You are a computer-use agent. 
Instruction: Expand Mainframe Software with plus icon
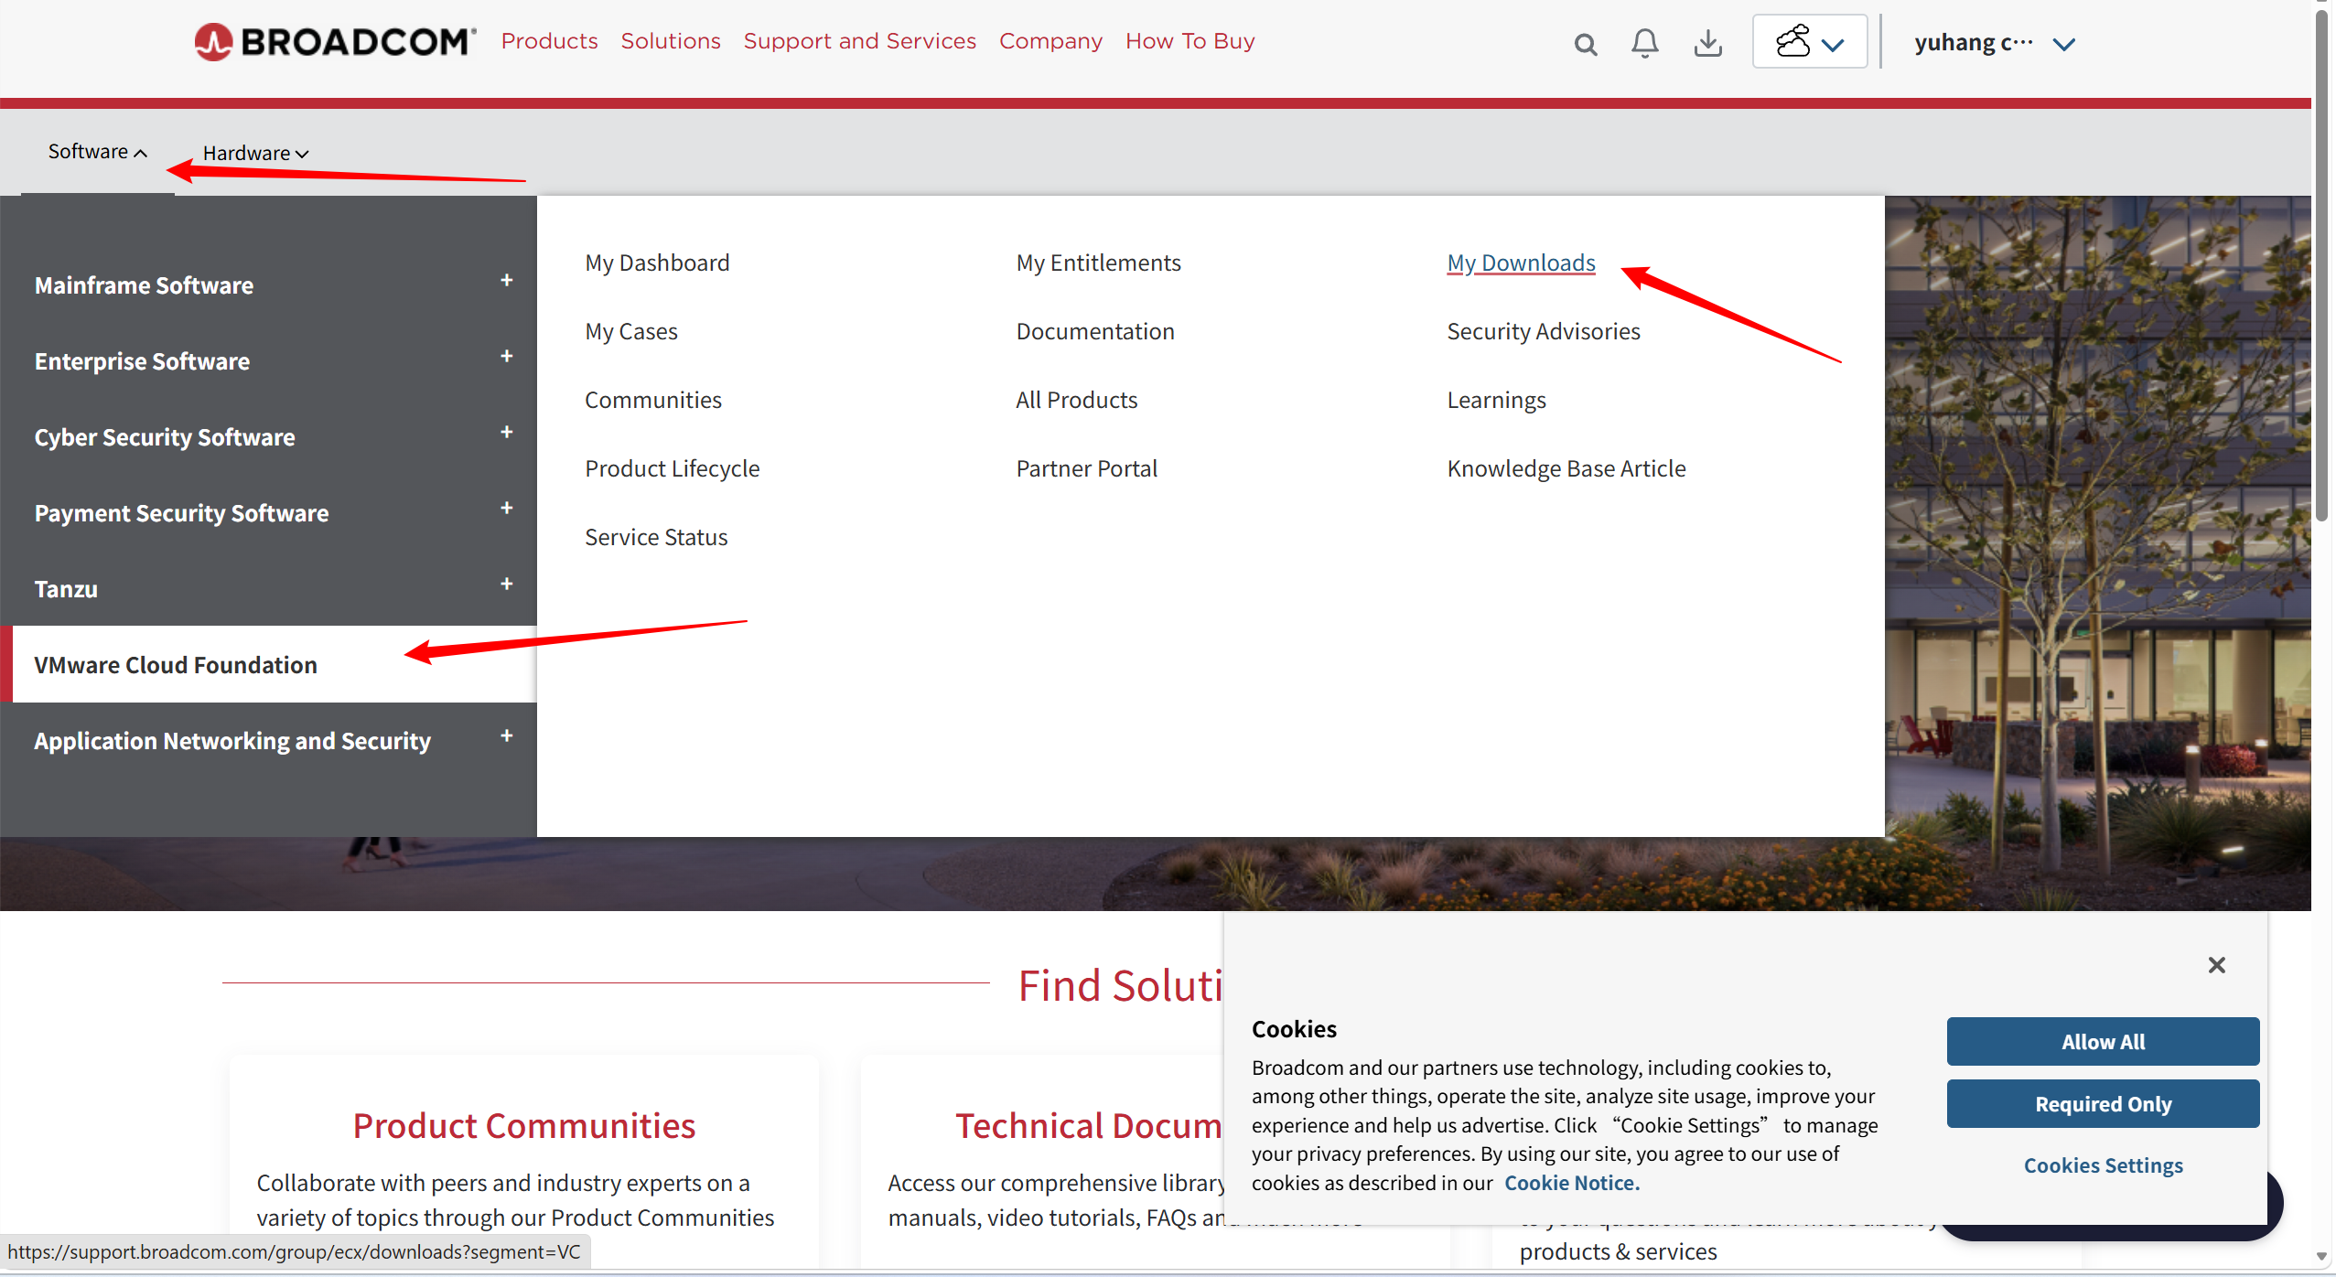pos(507,281)
